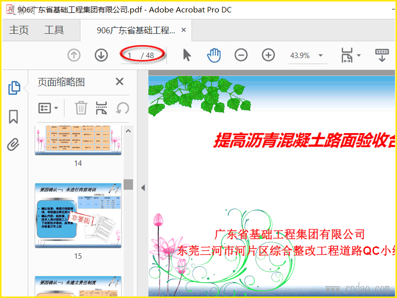397x298 pixels.
Task: Select page 15 thumbnail
Action: pyautogui.click(x=78, y=216)
